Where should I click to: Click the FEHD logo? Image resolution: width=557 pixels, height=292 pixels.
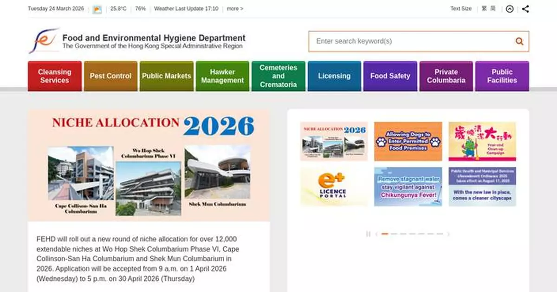point(44,41)
